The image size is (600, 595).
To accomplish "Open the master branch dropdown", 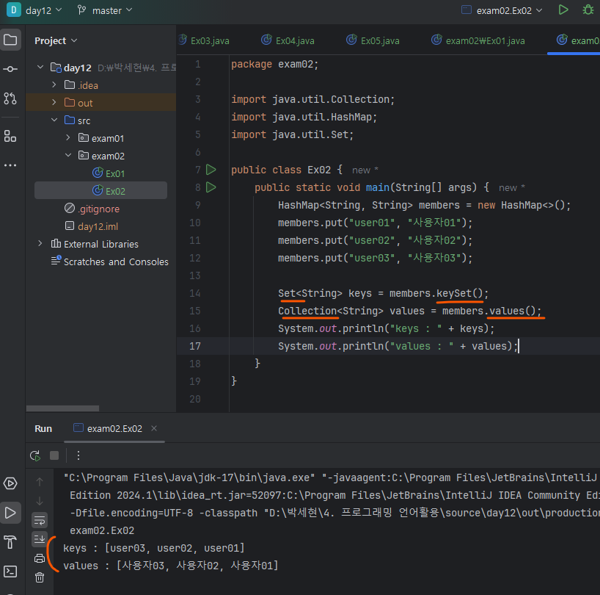I will coord(106,10).
